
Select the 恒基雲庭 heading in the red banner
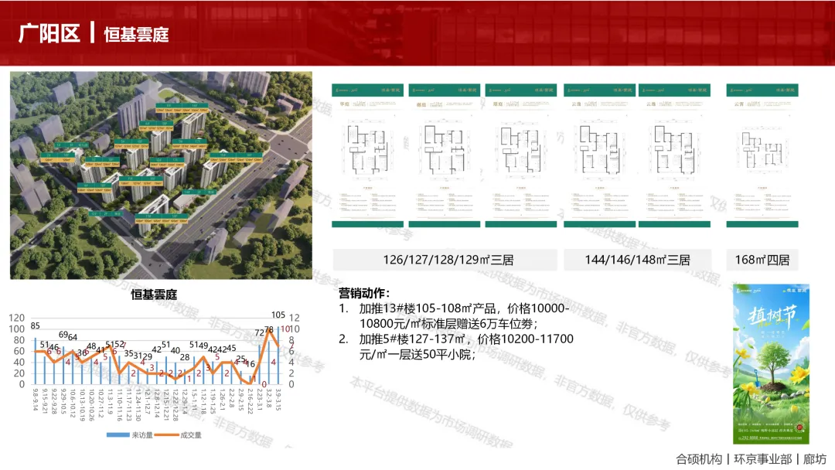pyautogui.click(x=136, y=35)
